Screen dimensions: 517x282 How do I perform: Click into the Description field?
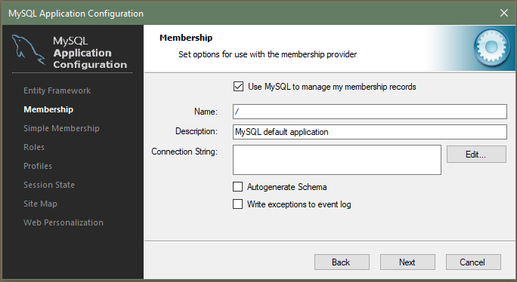coord(370,132)
